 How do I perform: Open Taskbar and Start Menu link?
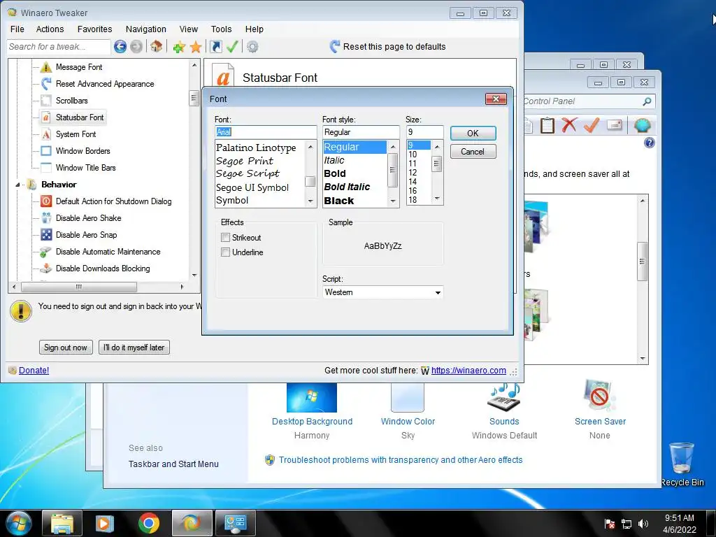173,464
